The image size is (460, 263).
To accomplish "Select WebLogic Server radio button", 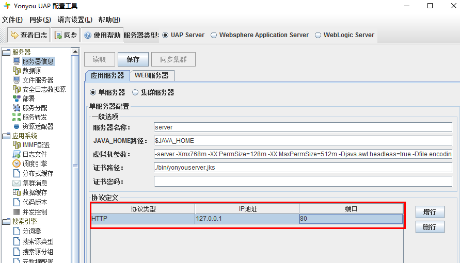I will 318,35.
